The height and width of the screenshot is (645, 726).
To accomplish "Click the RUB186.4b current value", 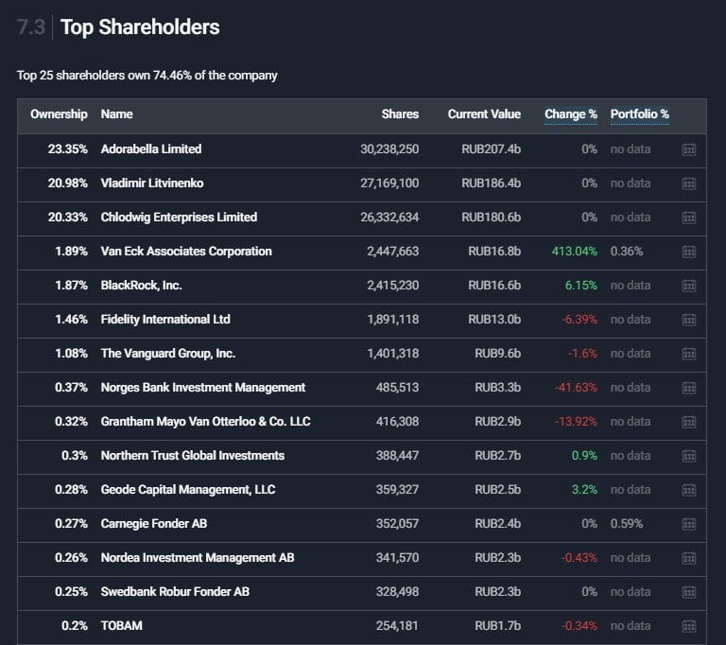I will [x=491, y=183].
